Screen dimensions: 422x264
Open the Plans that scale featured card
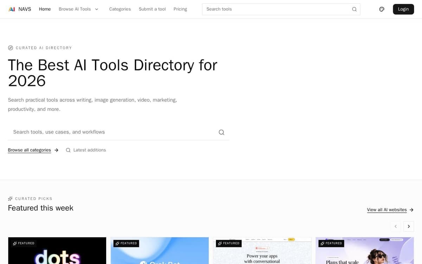pos(365,251)
